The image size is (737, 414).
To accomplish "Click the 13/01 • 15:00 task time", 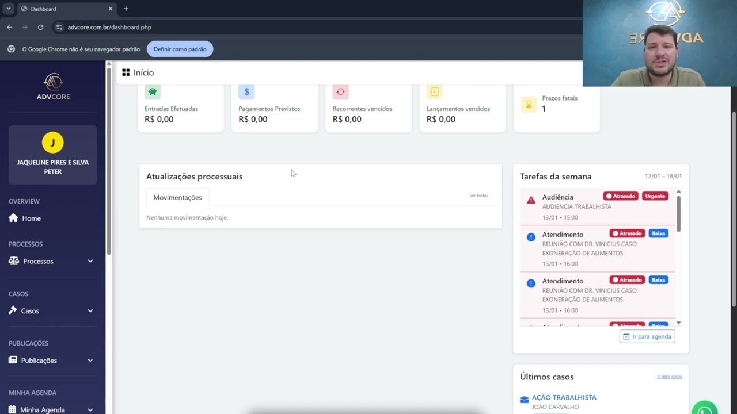I will pyautogui.click(x=560, y=217).
